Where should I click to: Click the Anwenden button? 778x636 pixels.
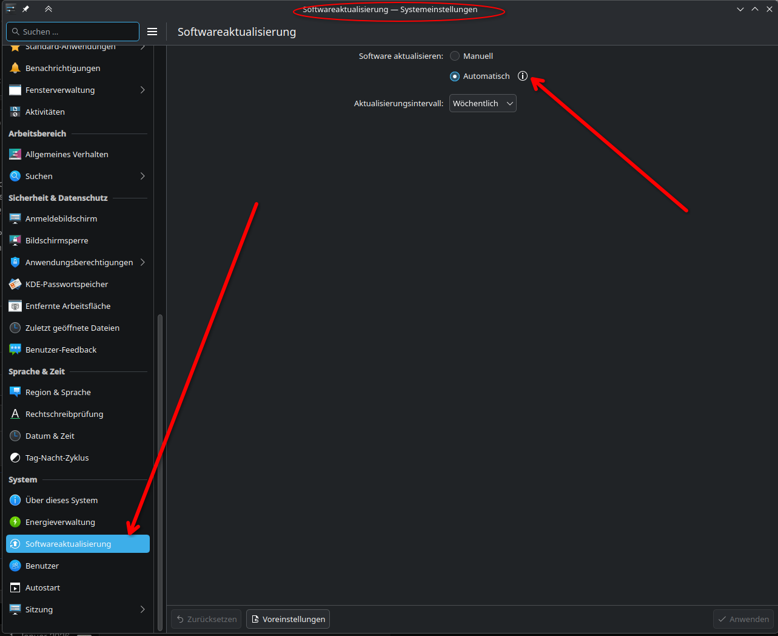click(x=743, y=619)
